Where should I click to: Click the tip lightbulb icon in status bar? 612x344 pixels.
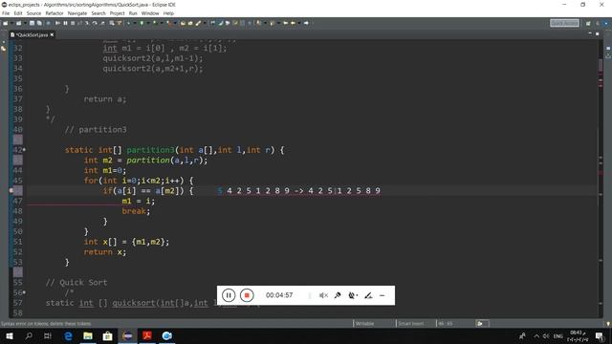(x=608, y=324)
